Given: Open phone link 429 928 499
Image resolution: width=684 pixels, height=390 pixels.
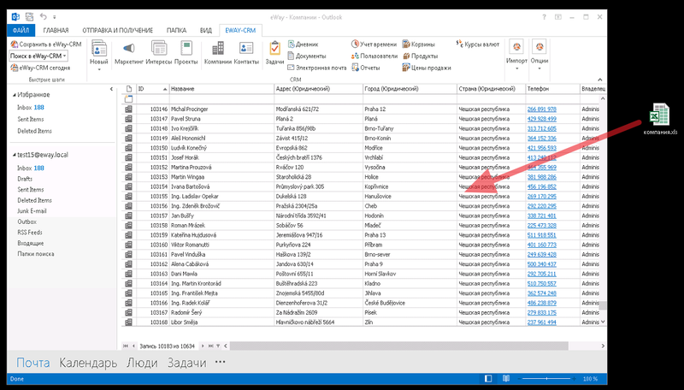Looking at the screenshot, I should pyautogui.click(x=542, y=119).
